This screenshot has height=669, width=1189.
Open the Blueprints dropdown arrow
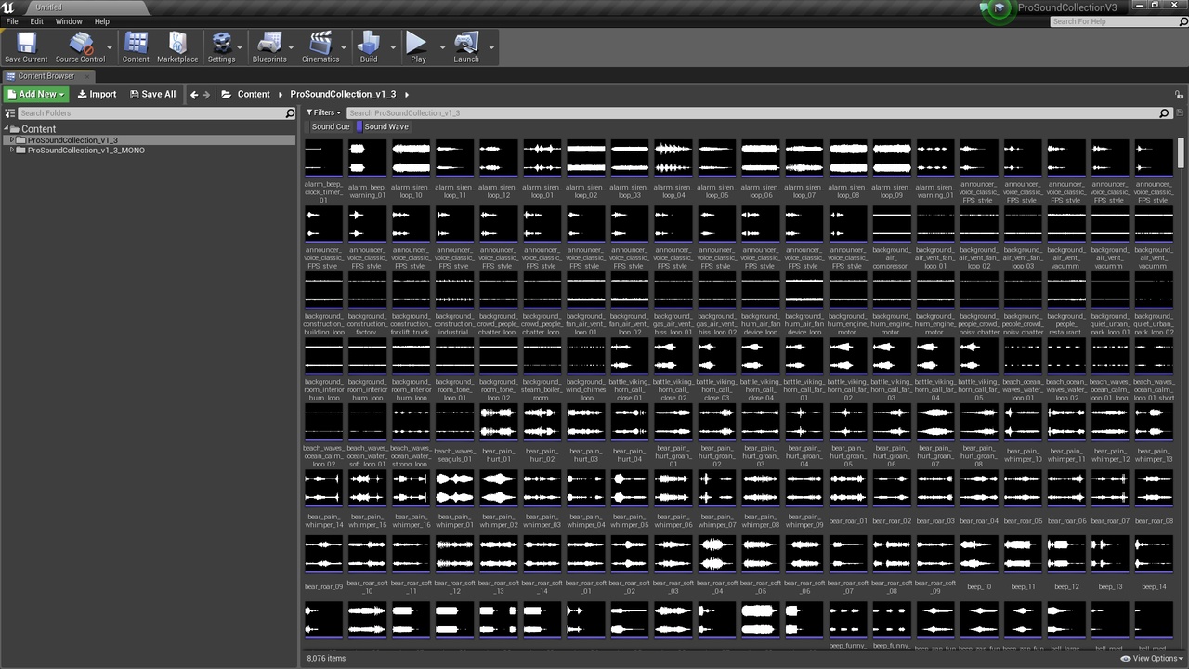coord(291,46)
